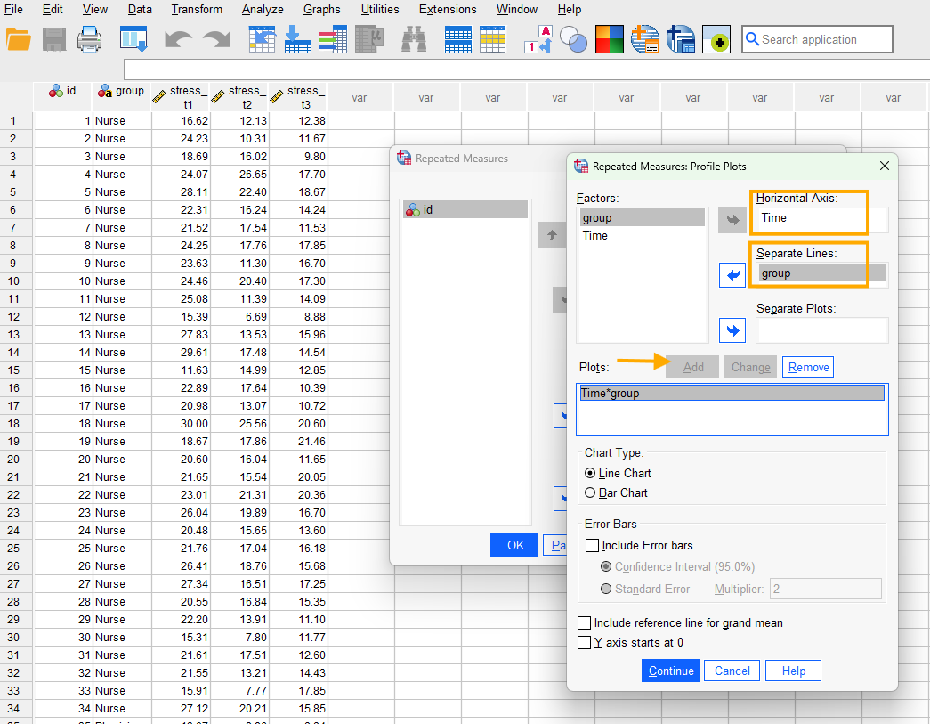Select Standard Error radio option
Screen dimensions: 930x724
606,589
